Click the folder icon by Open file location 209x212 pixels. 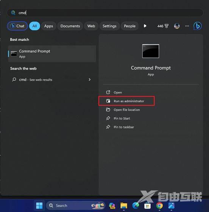point(108,109)
